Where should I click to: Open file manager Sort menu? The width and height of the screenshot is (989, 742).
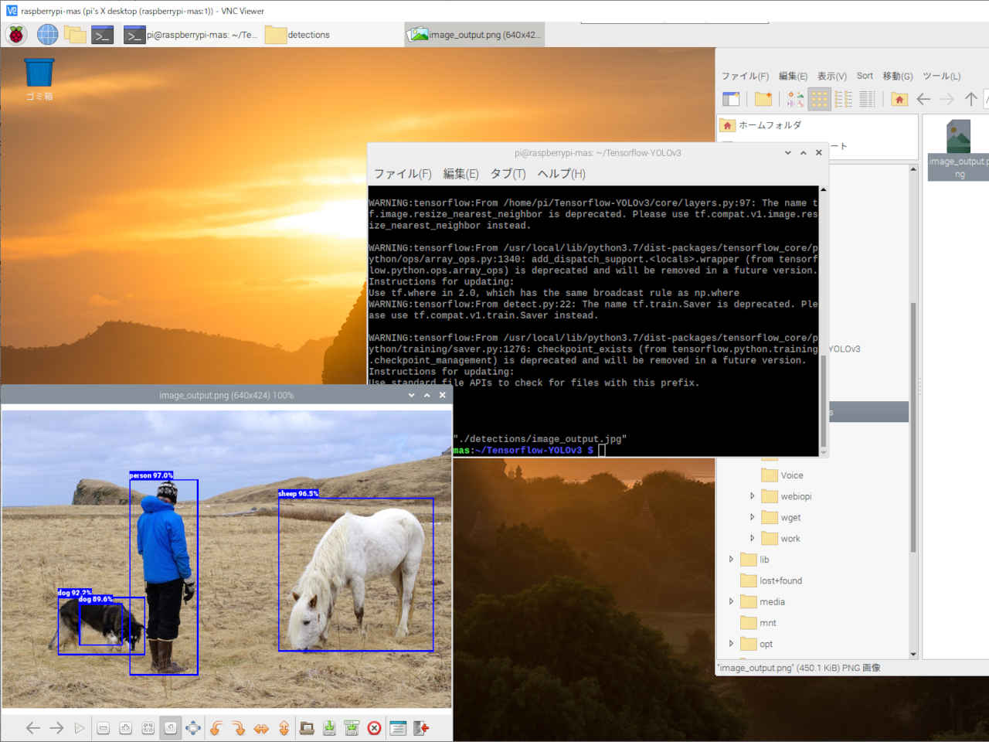tap(865, 76)
